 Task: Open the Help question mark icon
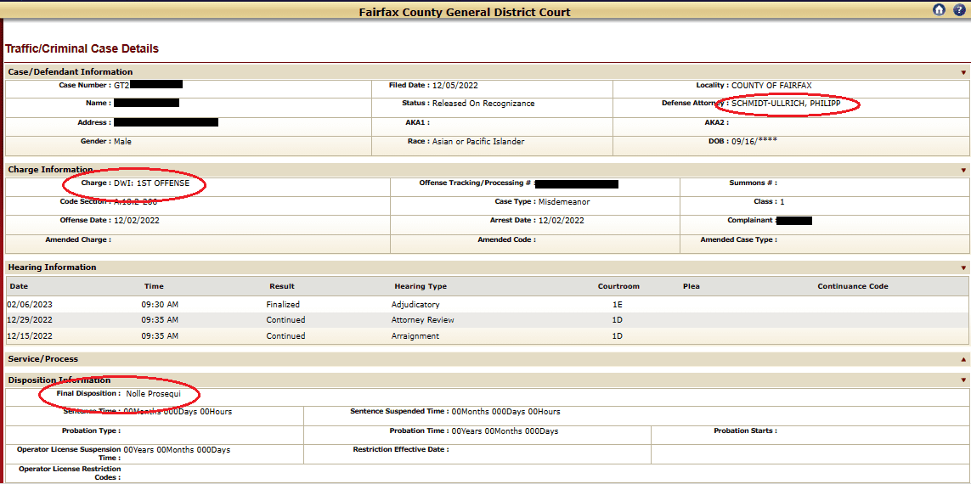tap(959, 10)
